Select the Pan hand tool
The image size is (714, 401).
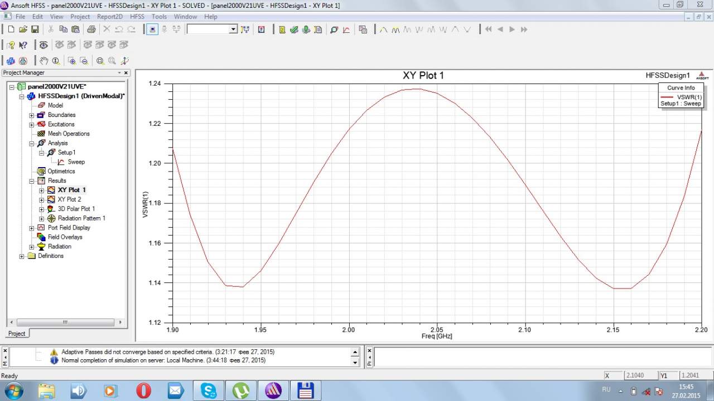[44, 61]
